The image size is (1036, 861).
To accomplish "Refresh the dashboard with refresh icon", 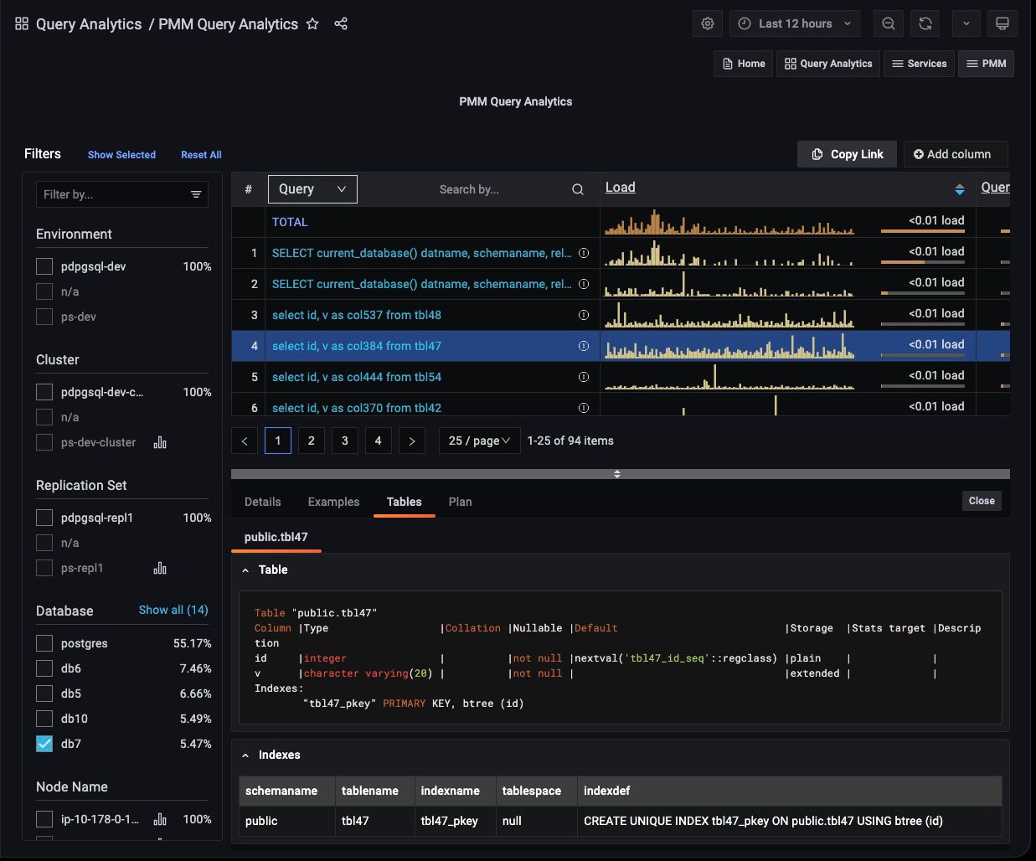I will coord(925,23).
